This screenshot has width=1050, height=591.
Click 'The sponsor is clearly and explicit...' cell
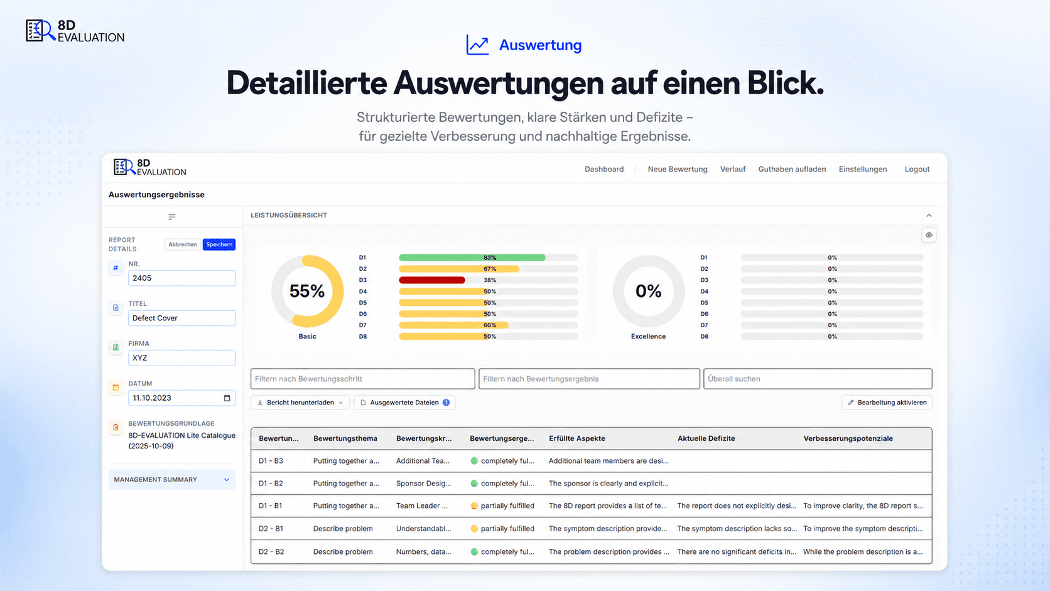(609, 484)
